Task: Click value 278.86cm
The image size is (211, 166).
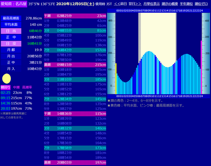Action: click(x=34, y=18)
